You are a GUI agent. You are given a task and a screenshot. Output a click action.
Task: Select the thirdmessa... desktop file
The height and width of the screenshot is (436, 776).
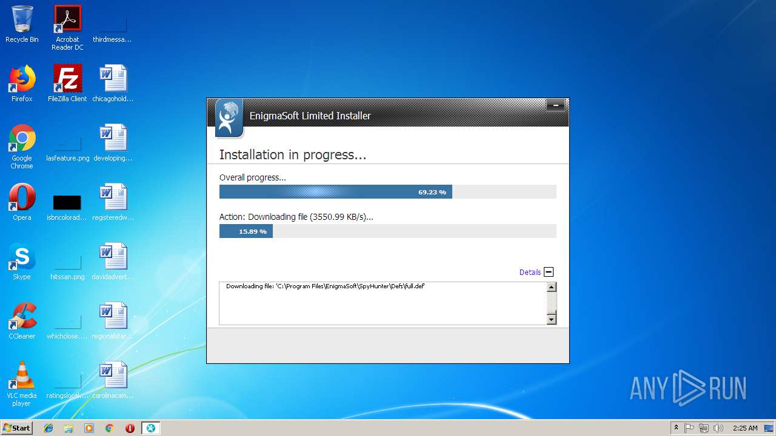click(113, 24)
